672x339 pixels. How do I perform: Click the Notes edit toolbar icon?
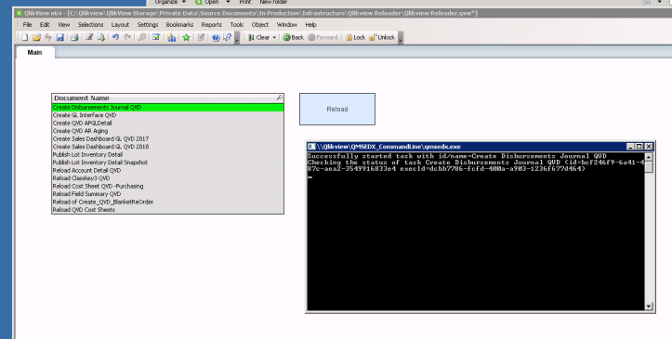point(201,38)
